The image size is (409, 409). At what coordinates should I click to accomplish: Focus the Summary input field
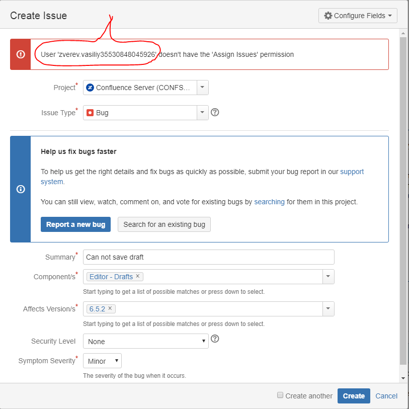click(208, 257)
